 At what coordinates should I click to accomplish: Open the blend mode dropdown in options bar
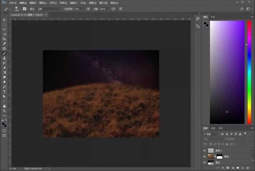[49, 9]
